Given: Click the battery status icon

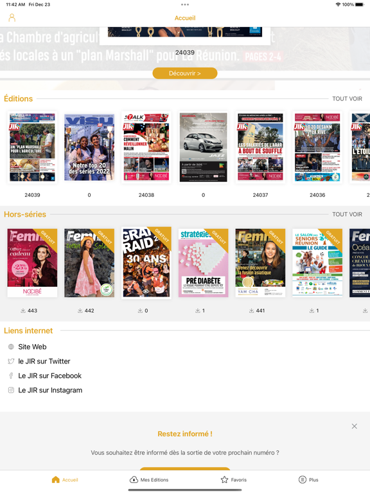Looking at the screenshot, I should coord(360,5).
